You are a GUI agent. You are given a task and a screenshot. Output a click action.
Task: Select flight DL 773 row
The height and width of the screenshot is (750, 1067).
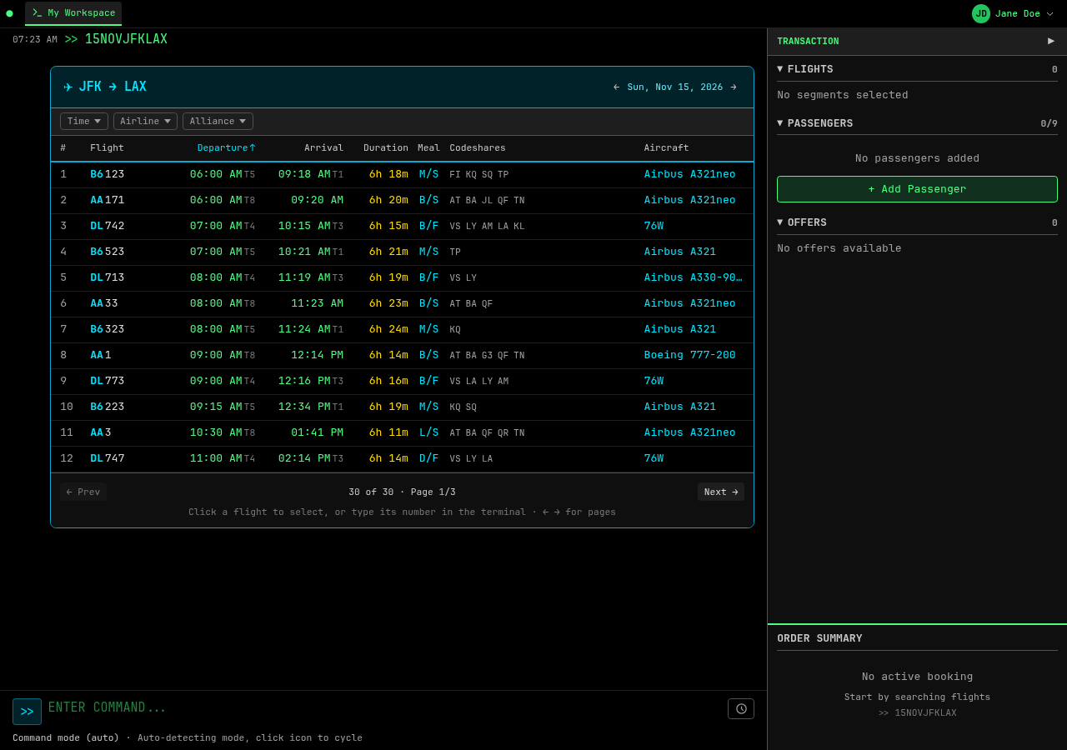click(402, 381)
